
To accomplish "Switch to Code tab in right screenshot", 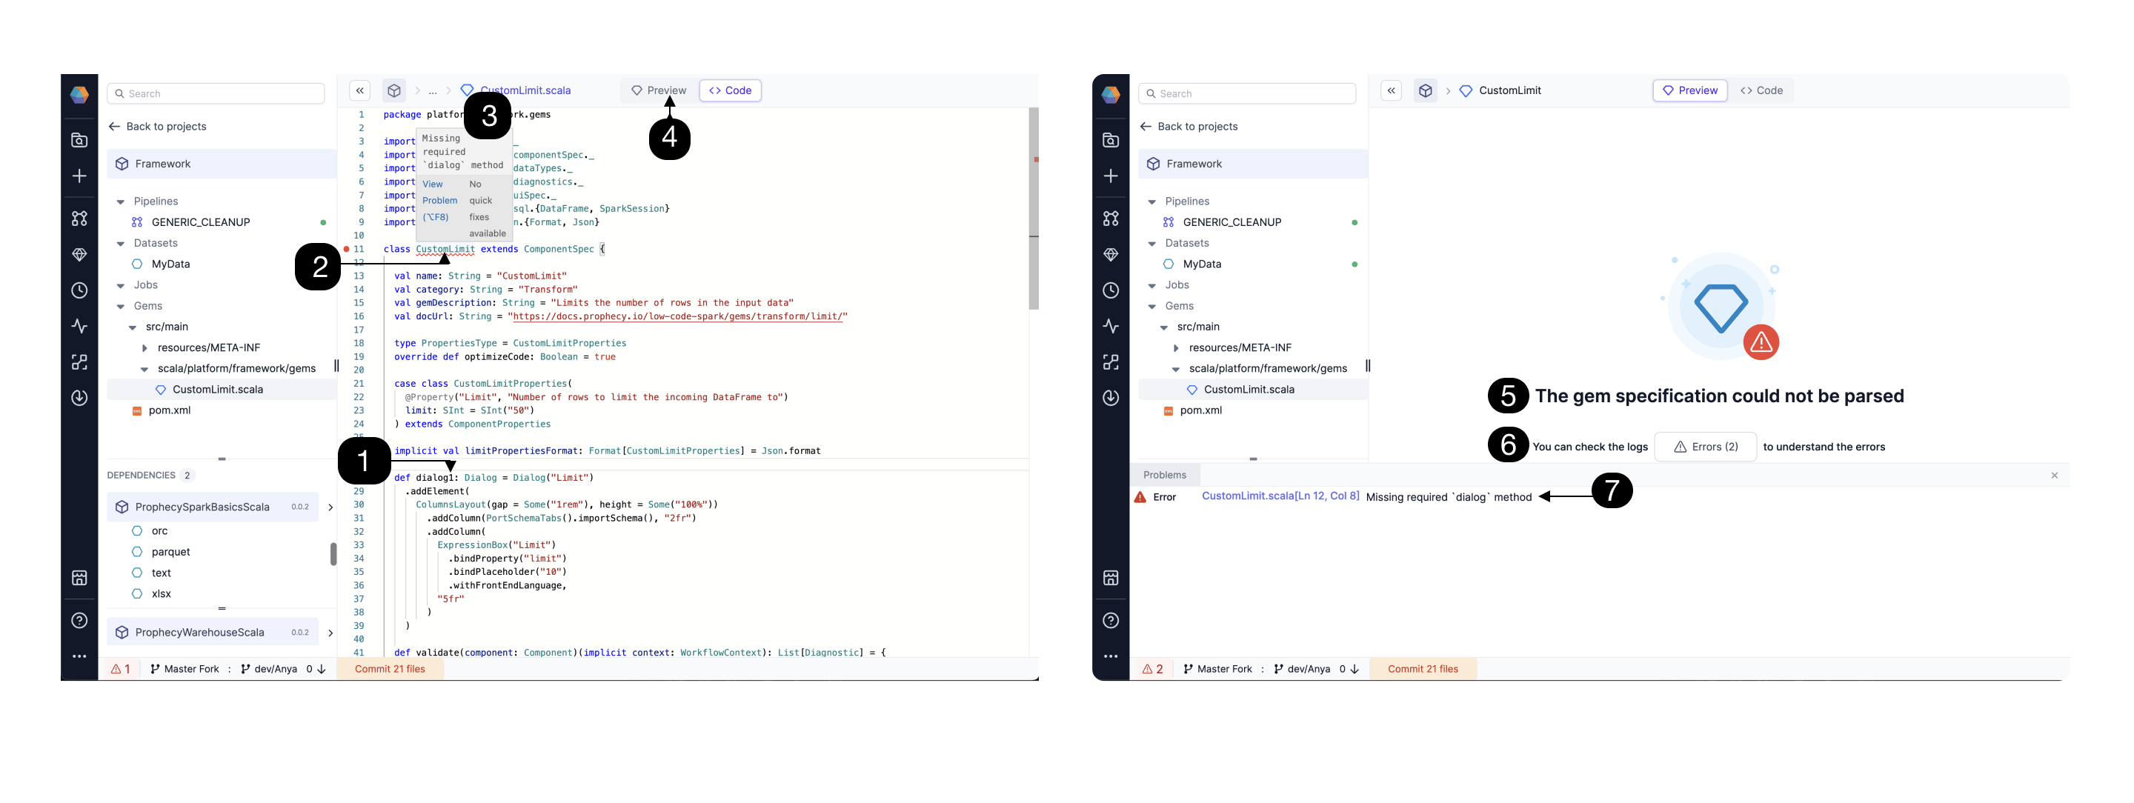I will click(x=1761, y=90).
